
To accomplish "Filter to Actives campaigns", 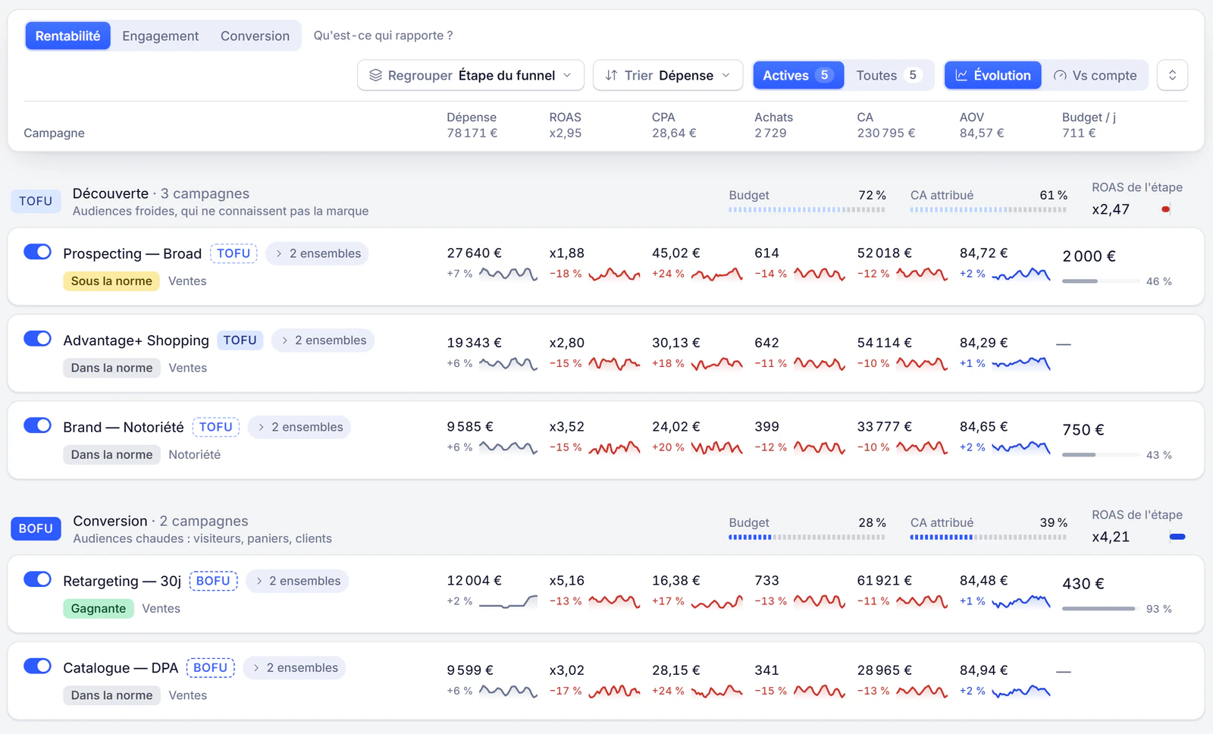I will click(x=798, y=75).
